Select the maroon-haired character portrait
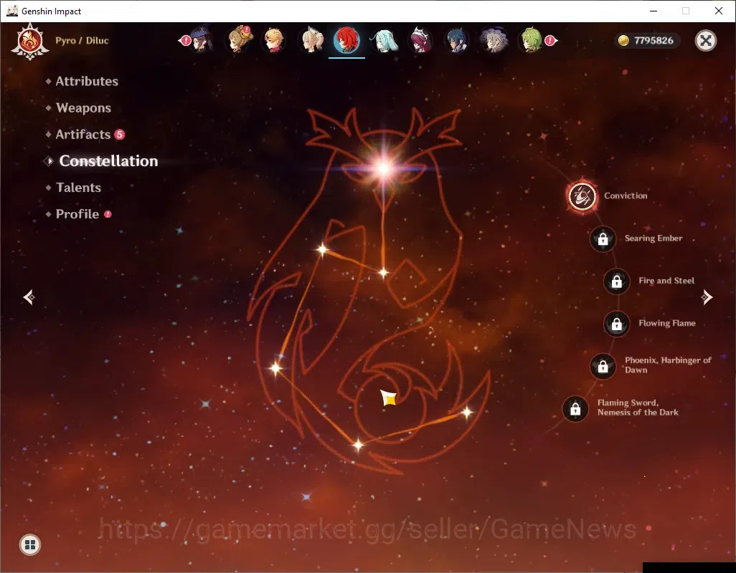Viewport: 736px width, 573px height. [420, 40]
